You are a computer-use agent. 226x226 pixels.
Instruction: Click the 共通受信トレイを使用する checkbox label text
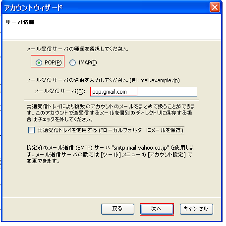tap(111, 130)
